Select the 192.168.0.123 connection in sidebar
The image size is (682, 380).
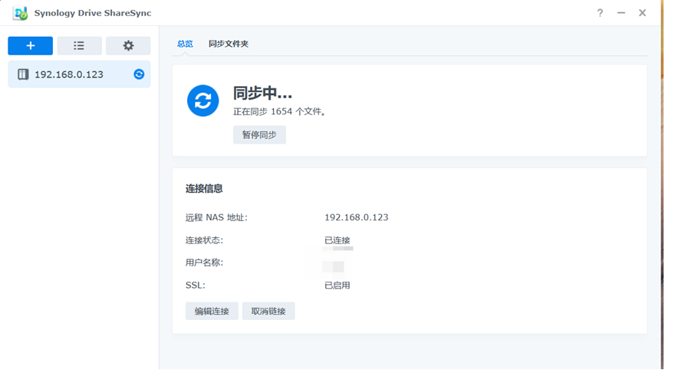point(69,74)
